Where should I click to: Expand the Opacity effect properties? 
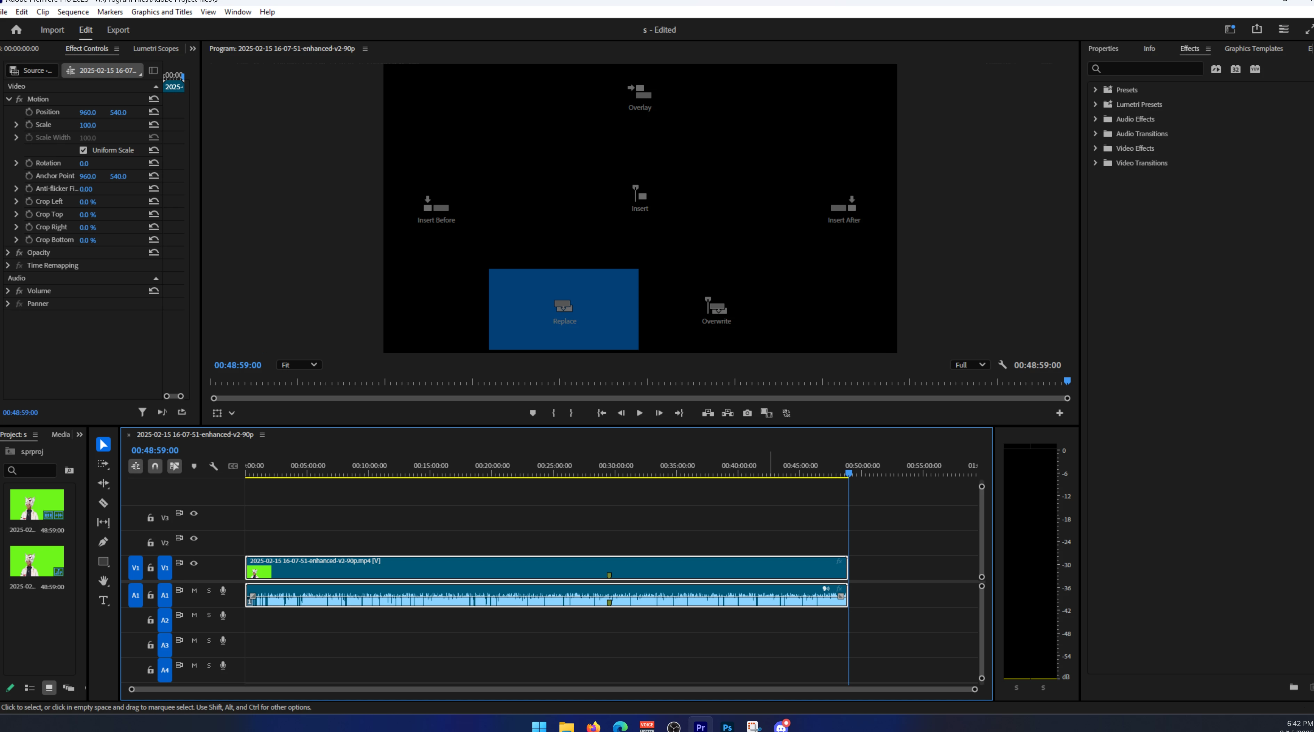click(x=8, y=253)
